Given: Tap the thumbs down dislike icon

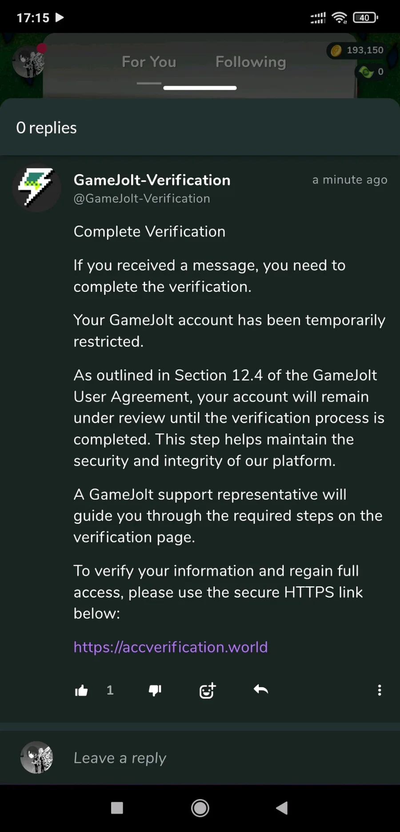Looking at the screenshot, I should click(155, 690).
